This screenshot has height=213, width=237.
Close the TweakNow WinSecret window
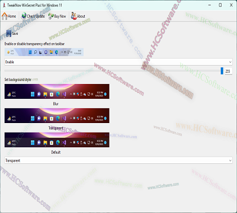(231, 5)
